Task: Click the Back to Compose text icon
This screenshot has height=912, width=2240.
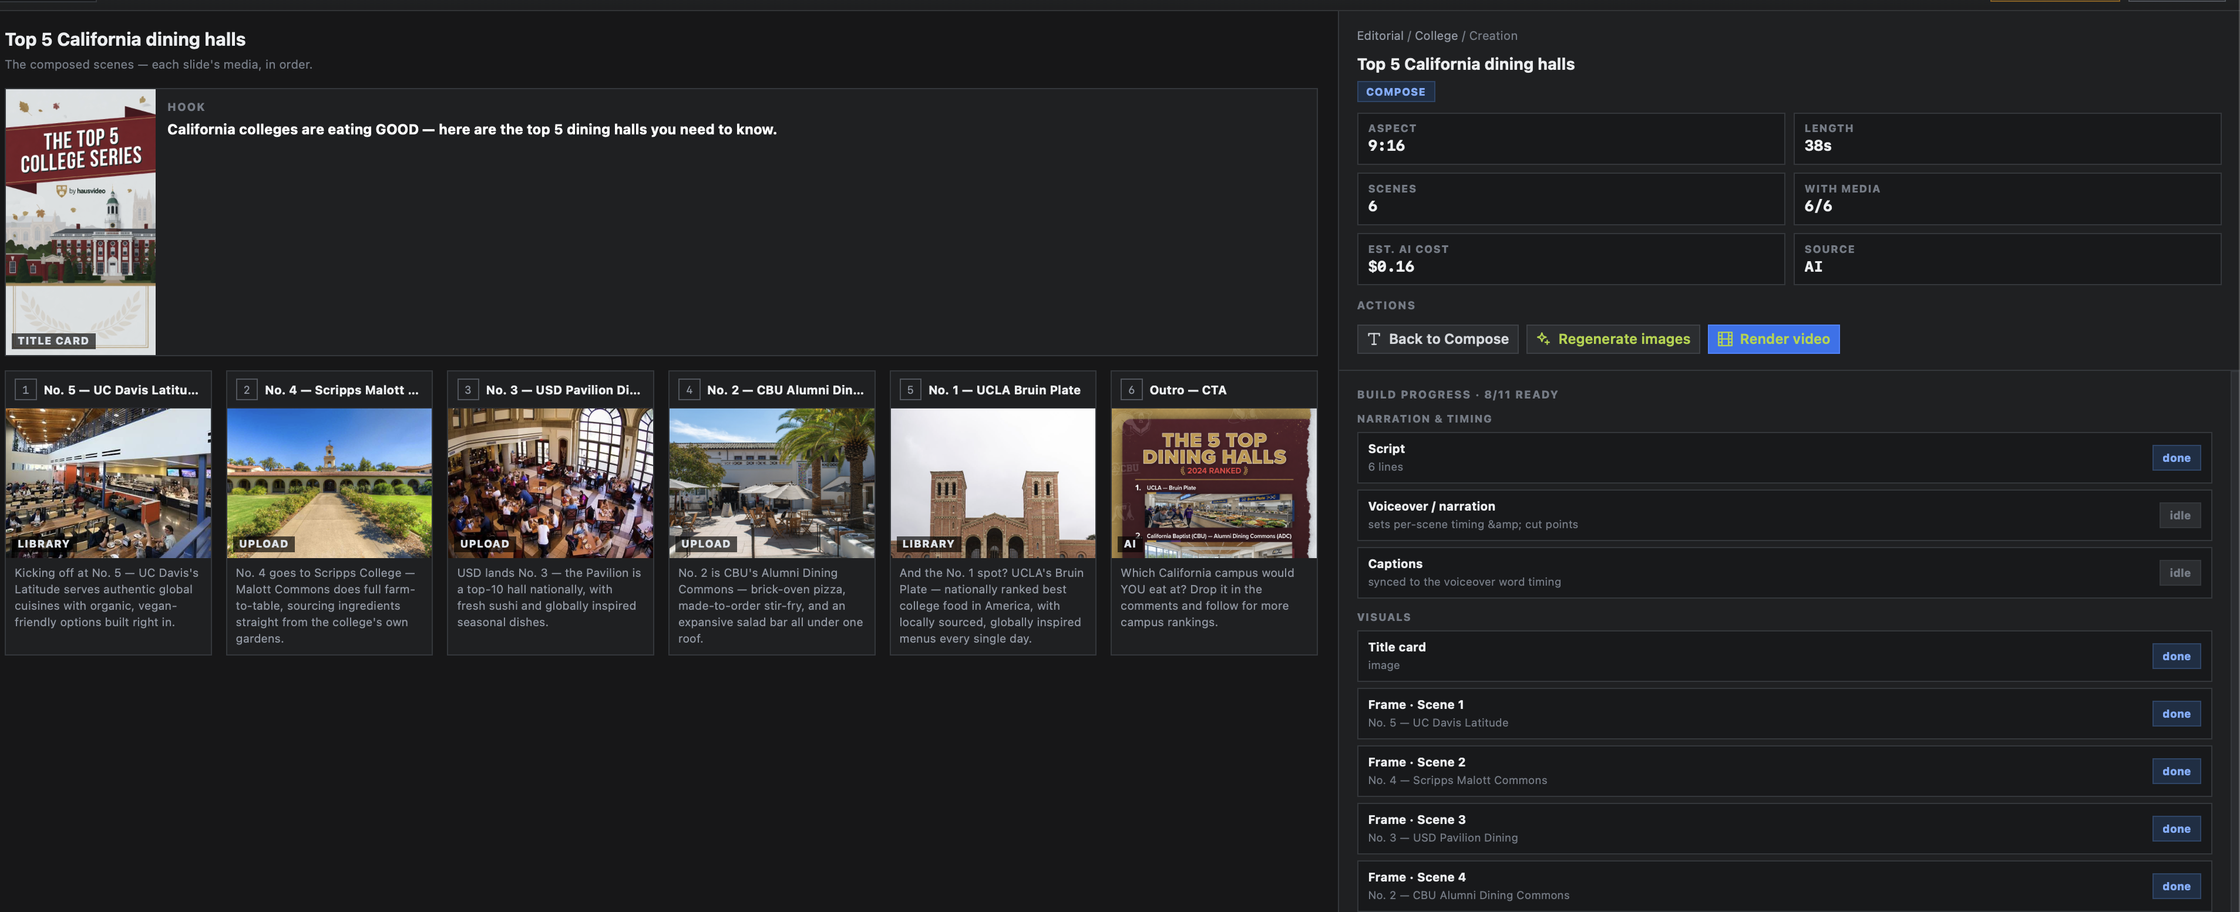Action: pos(1373,340)
